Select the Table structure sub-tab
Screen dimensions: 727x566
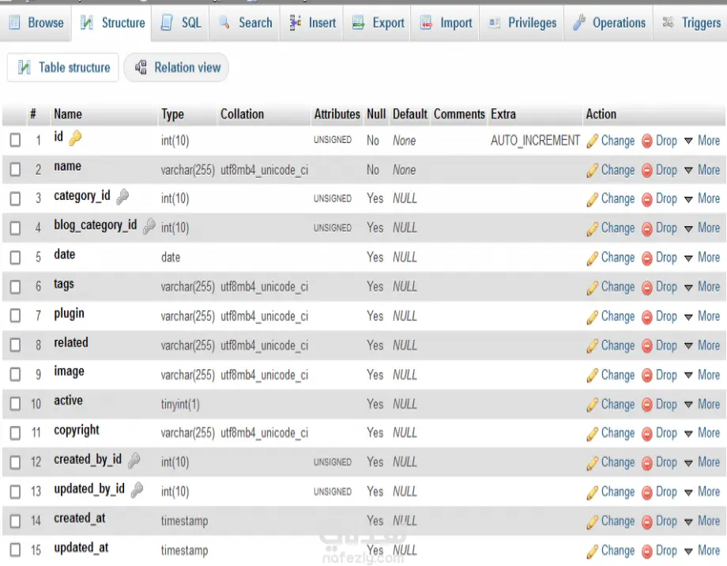[63, 67]
